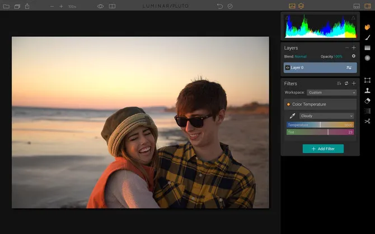This screenshot has width=375, height=234.
Task: Open the Blend mode Normal dropdown
Action: (x=301, y=56)
